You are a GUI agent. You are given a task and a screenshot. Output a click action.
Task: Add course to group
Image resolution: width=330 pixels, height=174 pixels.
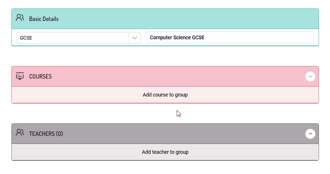(165, 95)
